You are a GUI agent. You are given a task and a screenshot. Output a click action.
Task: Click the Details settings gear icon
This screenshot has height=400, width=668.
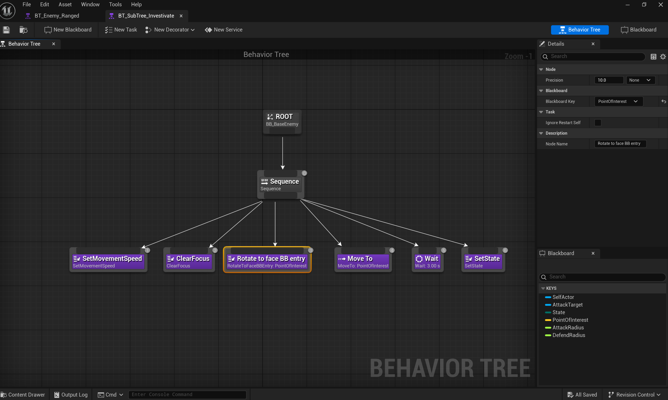click(x=663, y=57)
